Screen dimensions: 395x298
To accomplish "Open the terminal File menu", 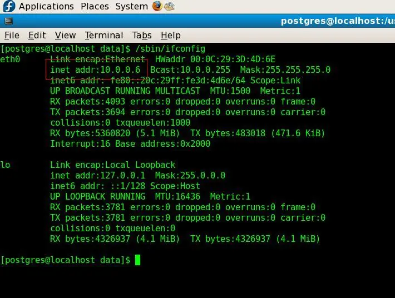I will tap(12, 35).
